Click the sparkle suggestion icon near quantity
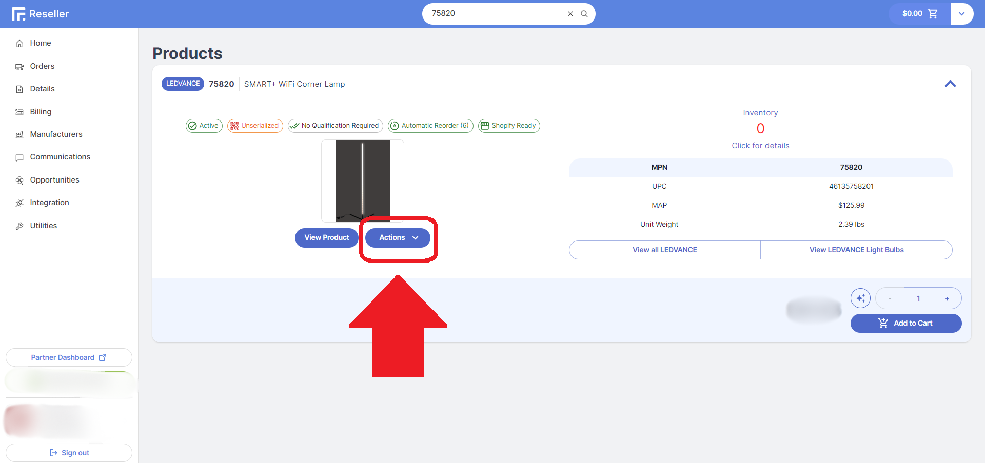 [860, 298]
